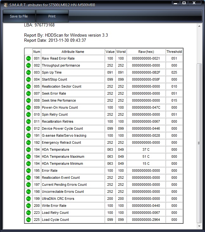Minimize the S.M.A.R.T. attributes window
This screenshot has height=232, width=205.
click(x=176, y=3)
